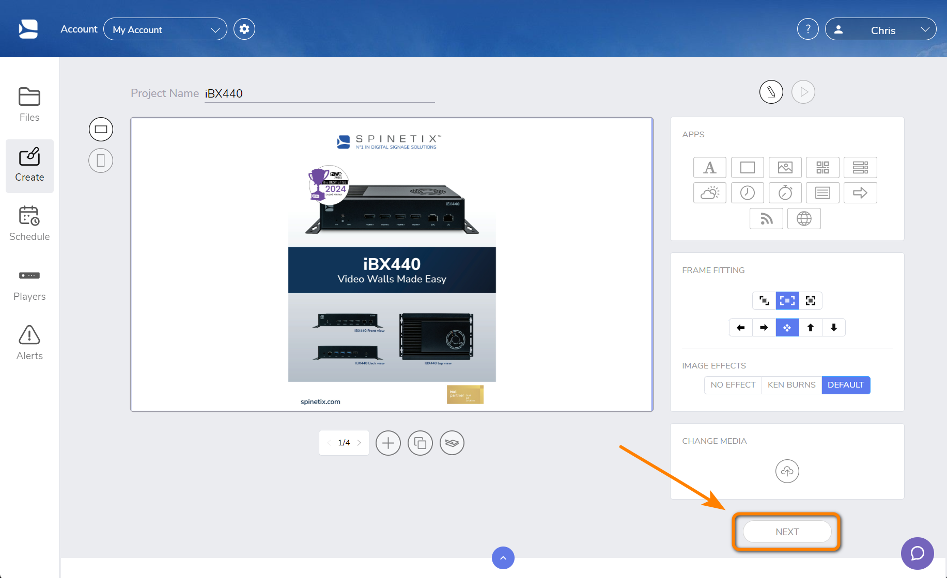Edit the Project Name field

point(319,93)
